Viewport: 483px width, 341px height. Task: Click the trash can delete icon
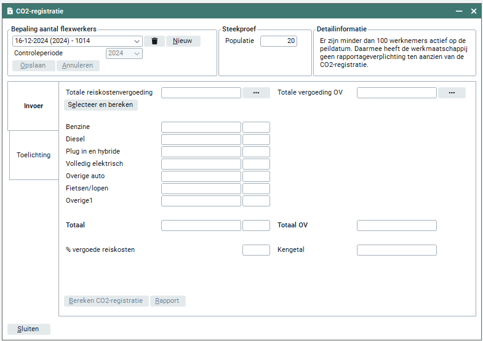pos(154,41)
